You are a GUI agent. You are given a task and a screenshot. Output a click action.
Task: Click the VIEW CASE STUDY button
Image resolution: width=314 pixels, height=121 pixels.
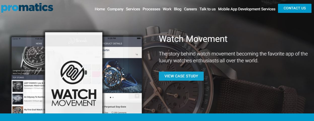(x=181, y=76)
